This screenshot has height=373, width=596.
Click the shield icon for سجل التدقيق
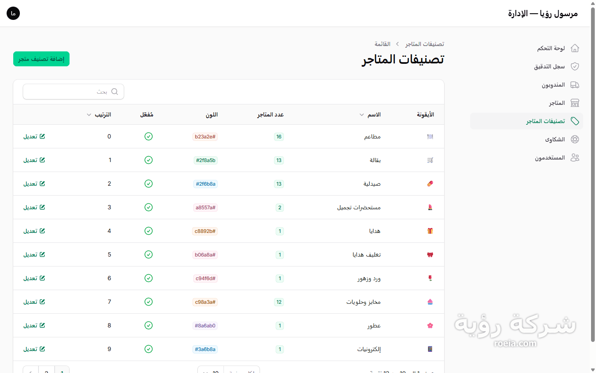point(575,66)
